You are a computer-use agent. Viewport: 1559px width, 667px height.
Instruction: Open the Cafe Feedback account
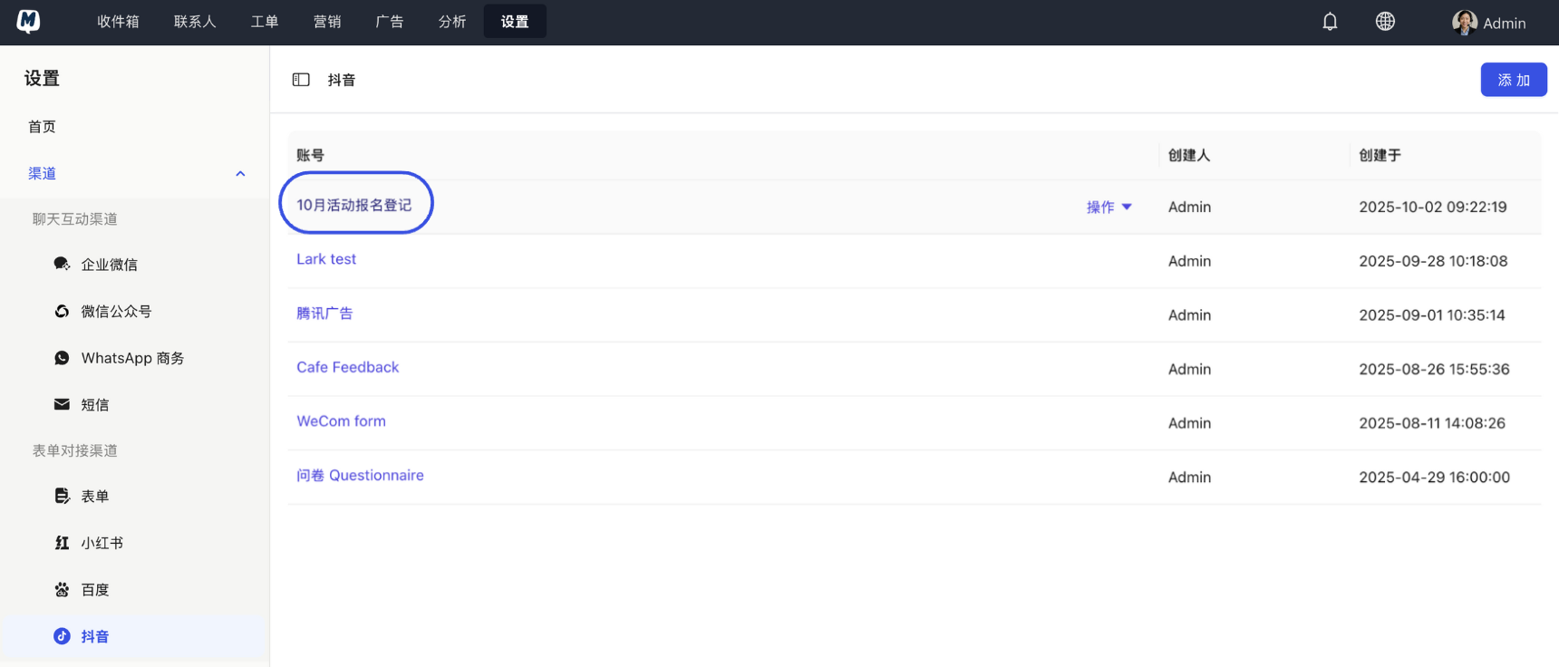[347, 367]
